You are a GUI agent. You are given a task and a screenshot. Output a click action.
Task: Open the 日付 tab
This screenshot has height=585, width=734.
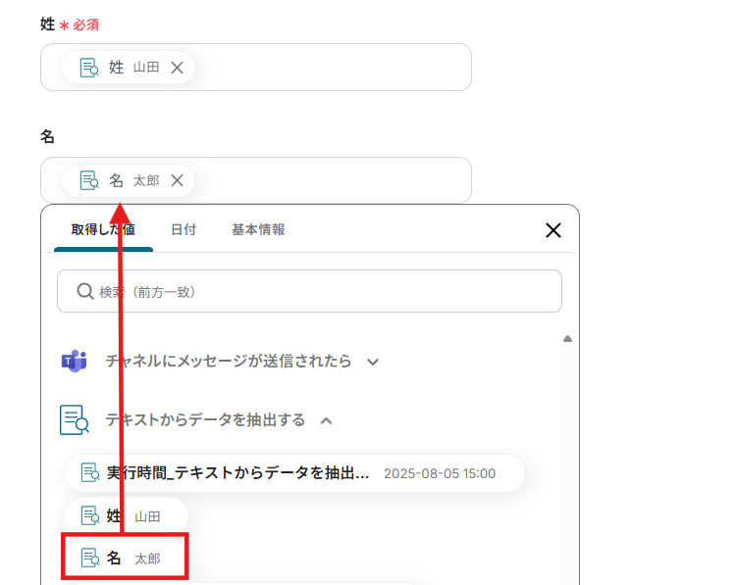click(x=183, y=229)
